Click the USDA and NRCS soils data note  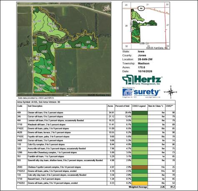point(36,98)
